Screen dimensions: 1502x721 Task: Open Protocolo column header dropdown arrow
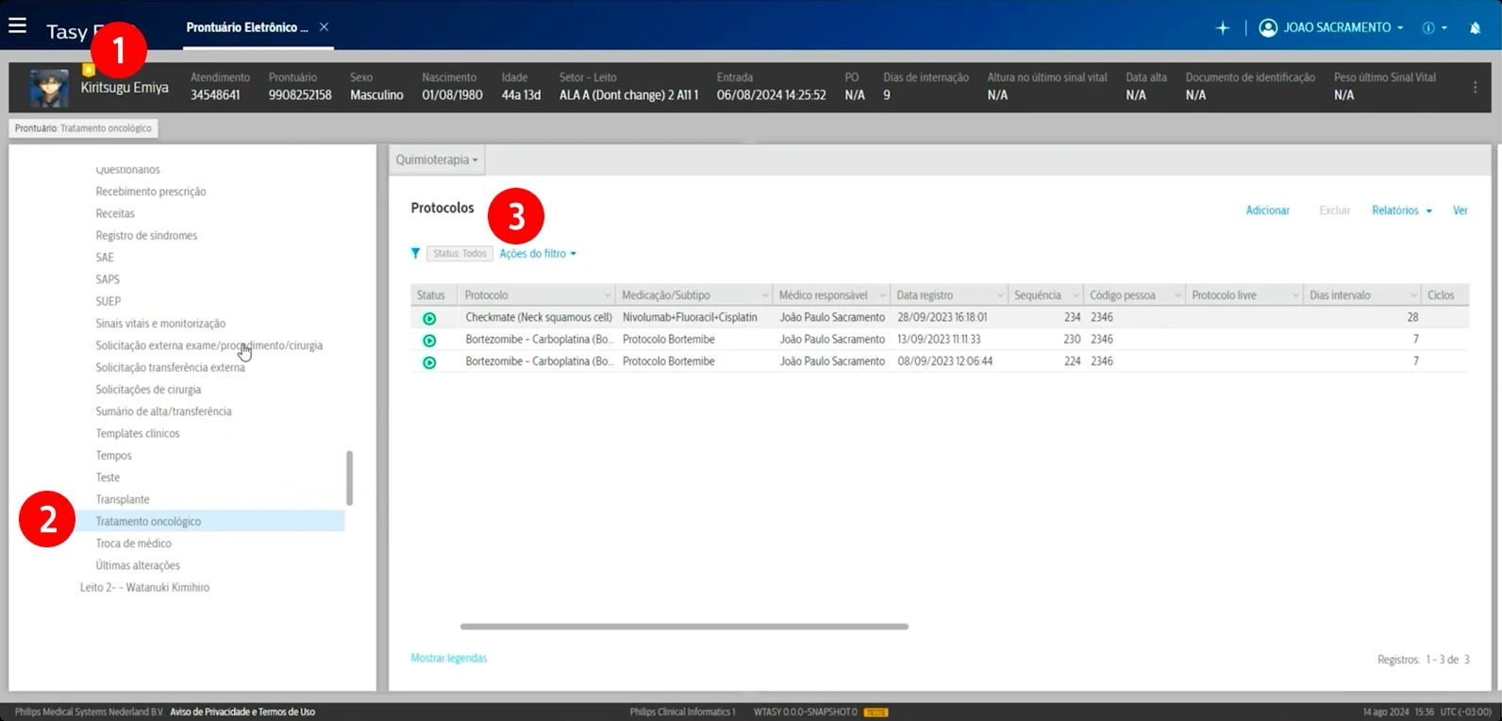tap(608, 296)
